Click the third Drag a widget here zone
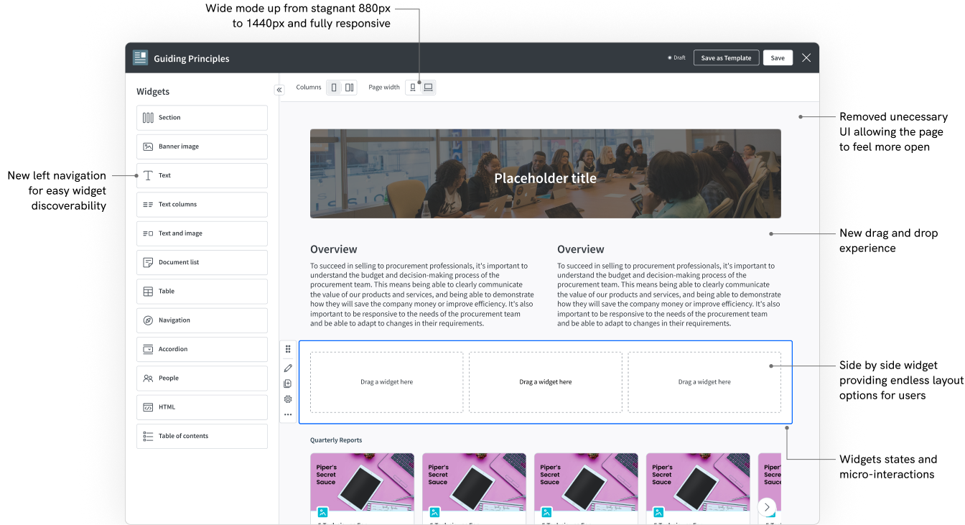The height and width of the screenshot is (525, 965). point(704,382)
